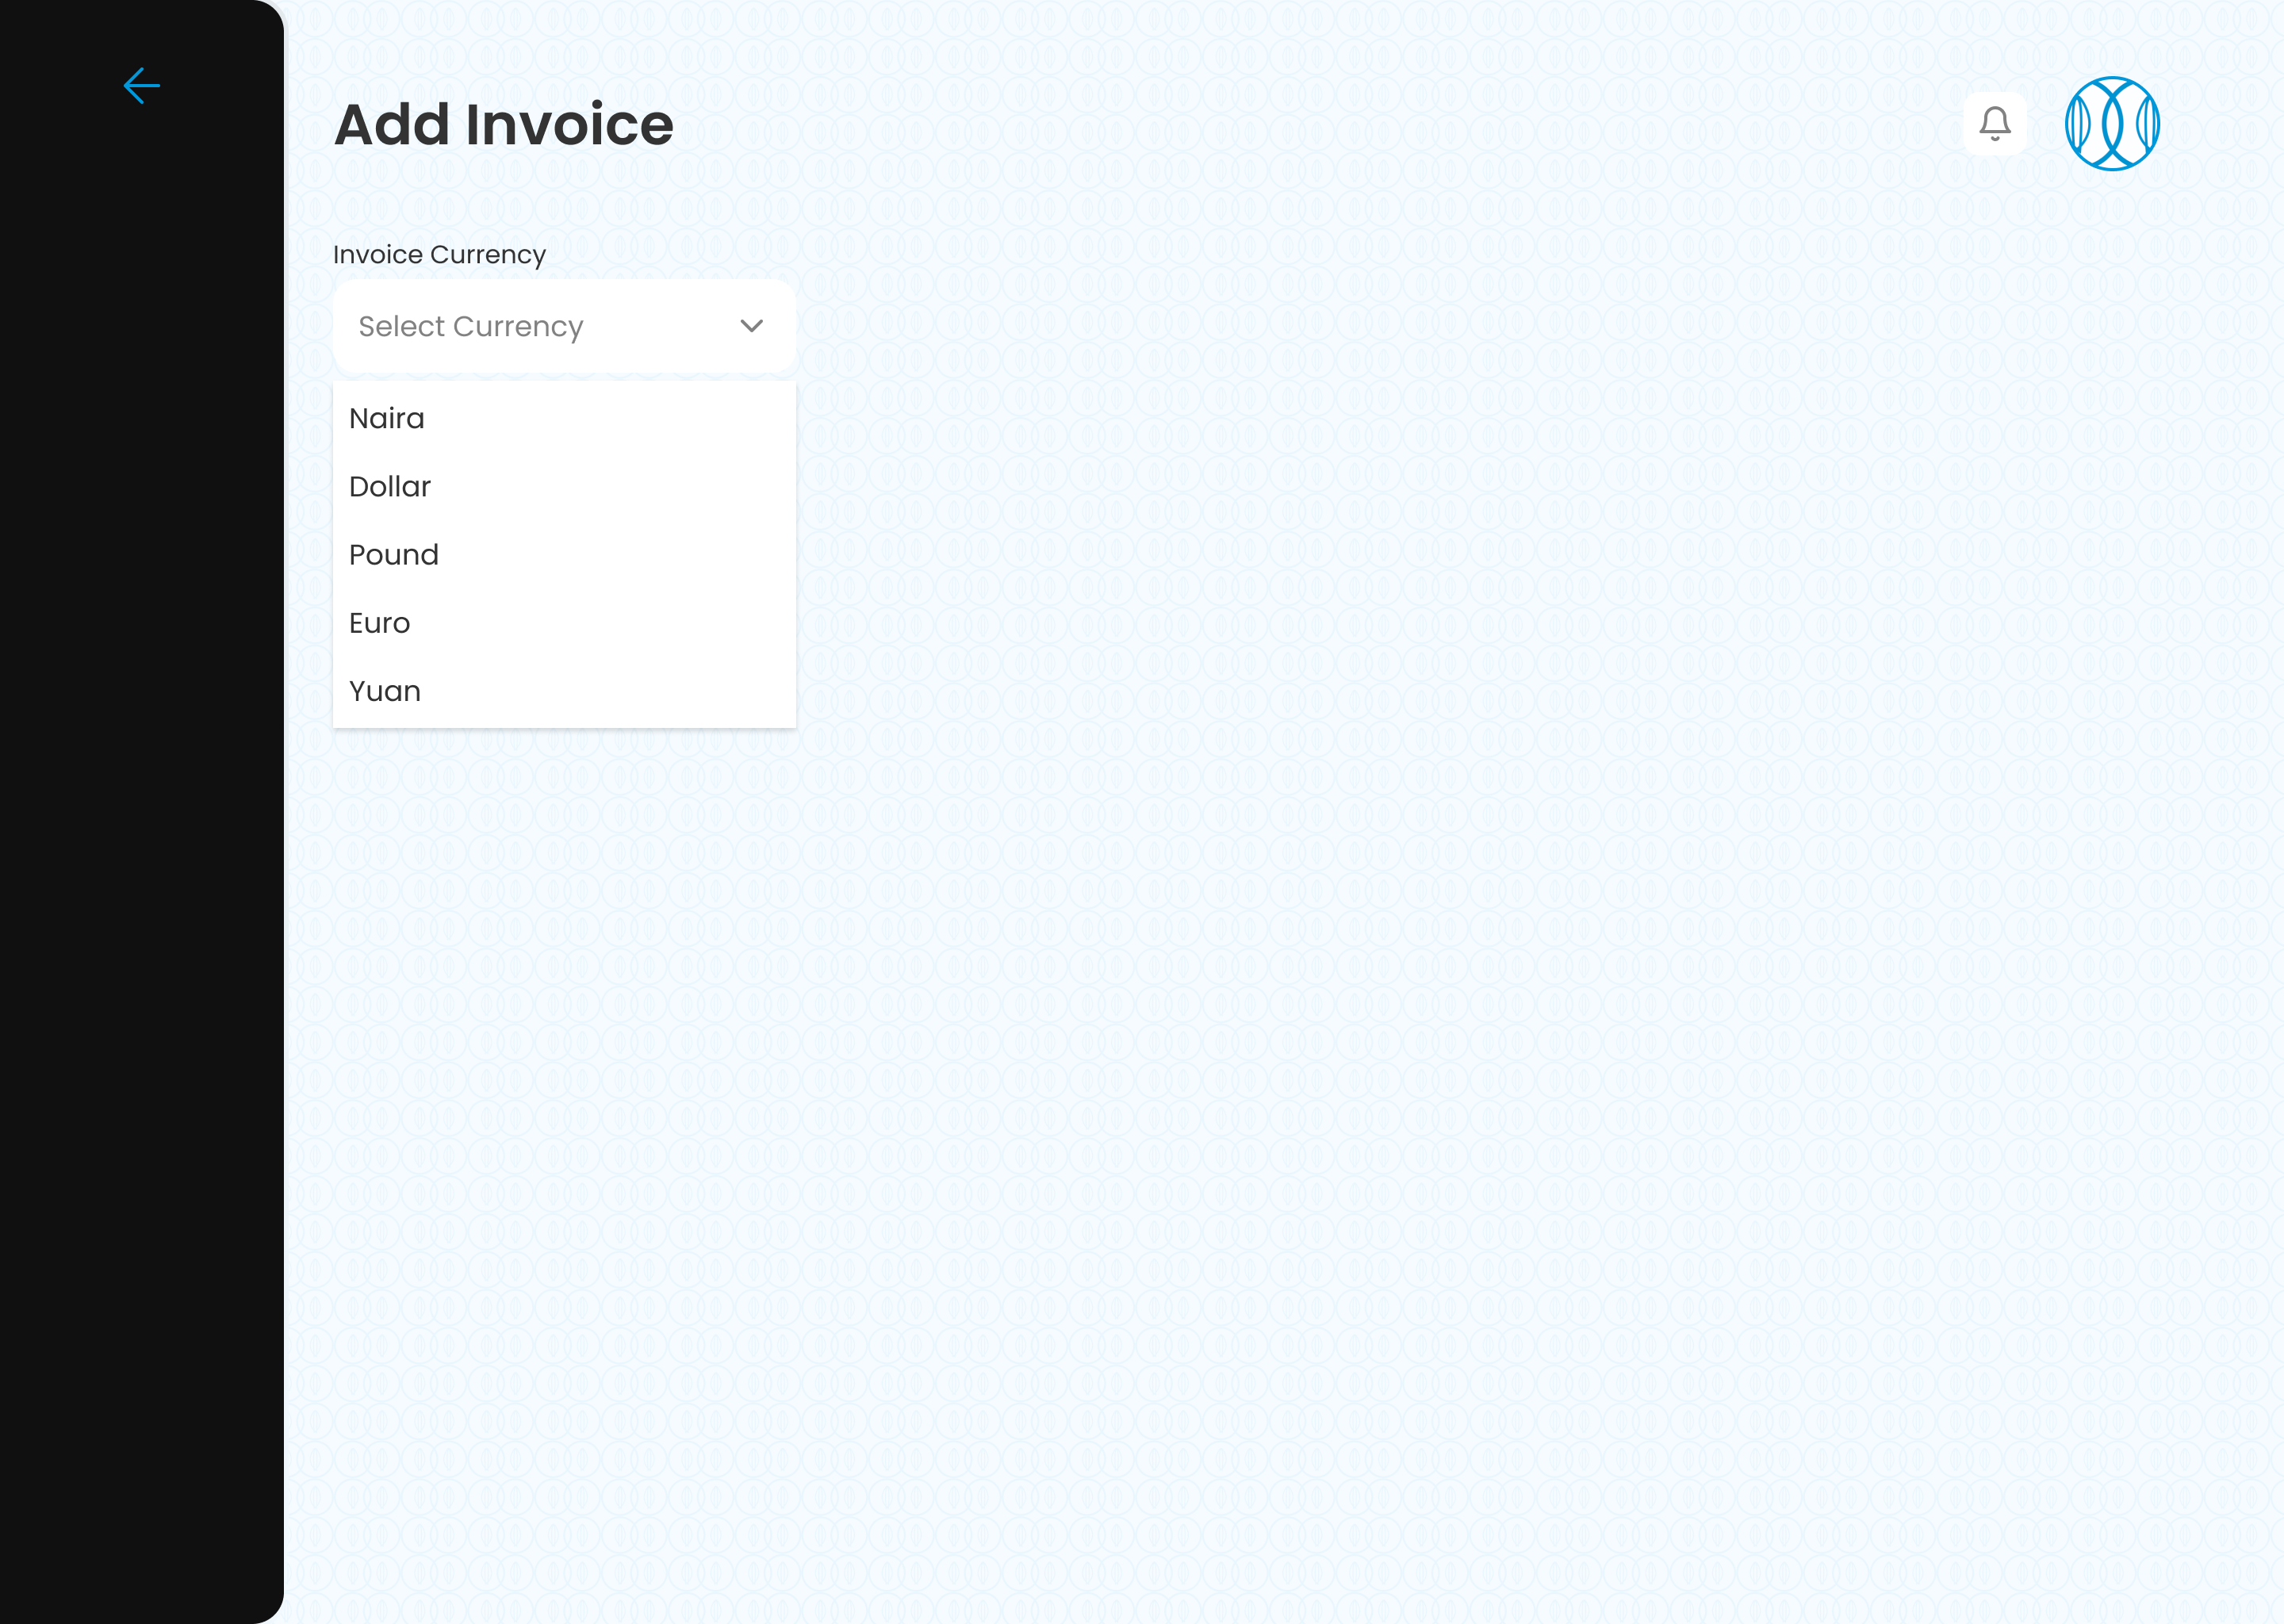The height and width of the screenshot is (1624, 2284).
Task: Open notifications via the bell icon
Action: [1994, 123]
